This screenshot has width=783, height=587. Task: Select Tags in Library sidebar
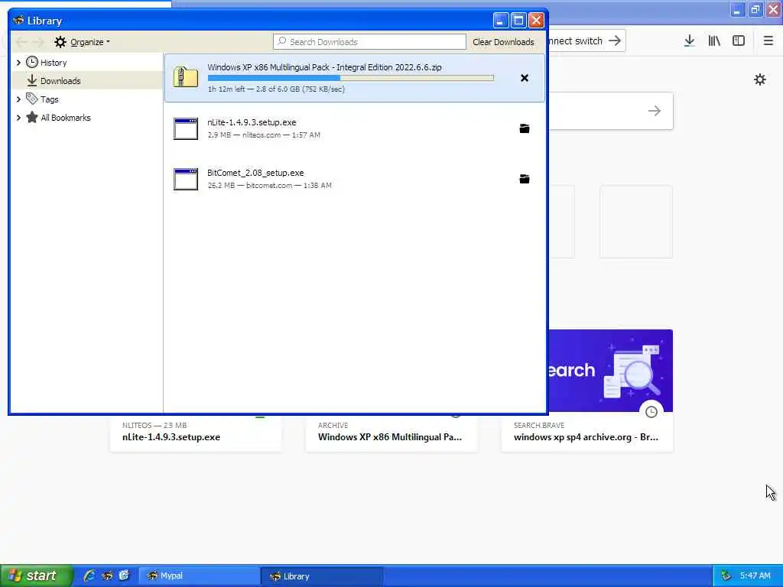(x=50, y=99)
